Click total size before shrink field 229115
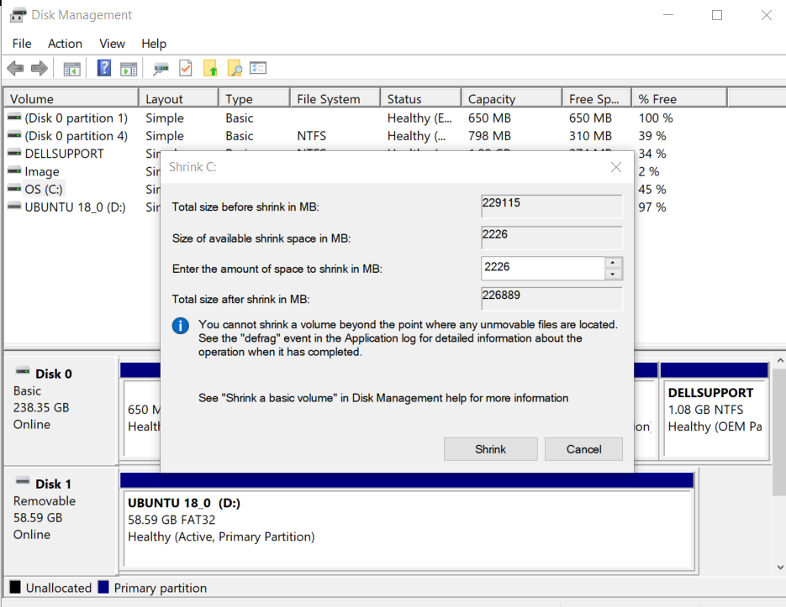The width and height of the screenshot is (786, 607). tap(551, 207)
